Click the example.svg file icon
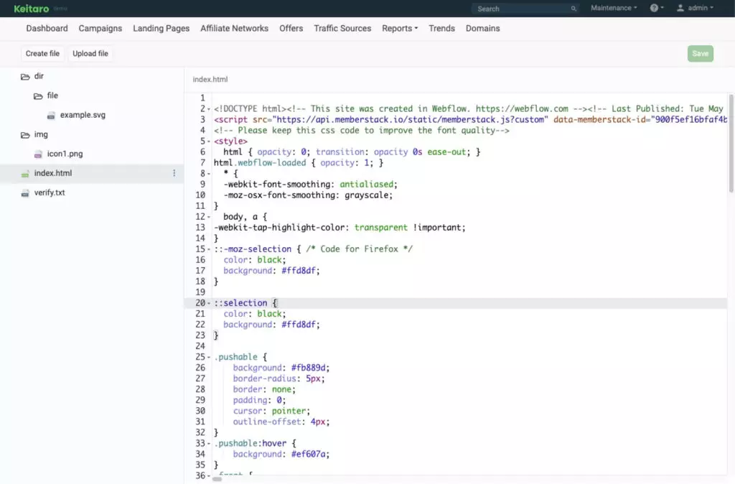 coord(51,115)
